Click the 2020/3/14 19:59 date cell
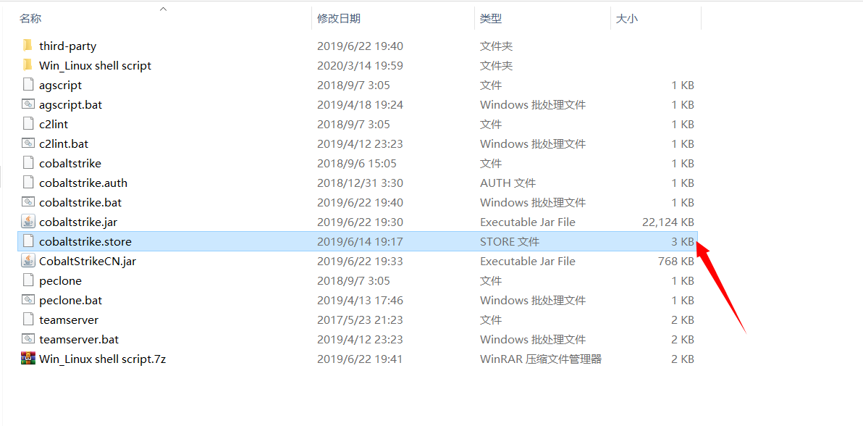 coord(360,66)
